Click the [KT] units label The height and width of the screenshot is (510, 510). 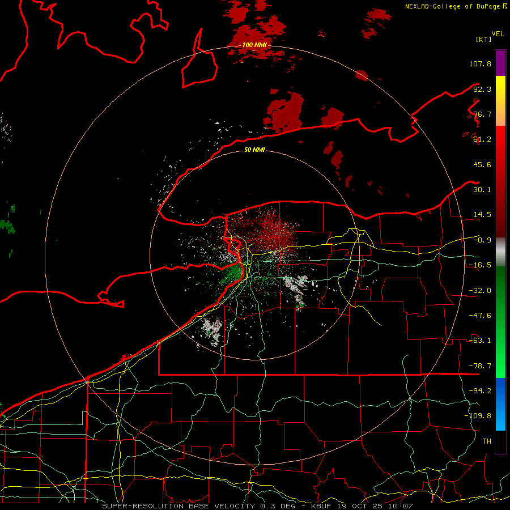[484, 39]
